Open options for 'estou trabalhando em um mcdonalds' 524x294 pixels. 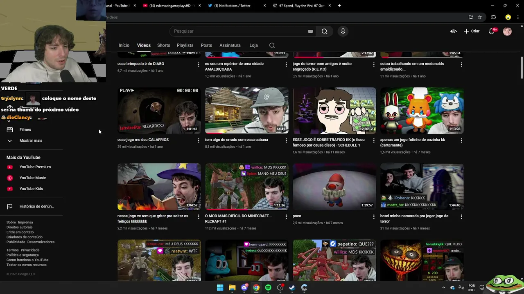(461, 65)
